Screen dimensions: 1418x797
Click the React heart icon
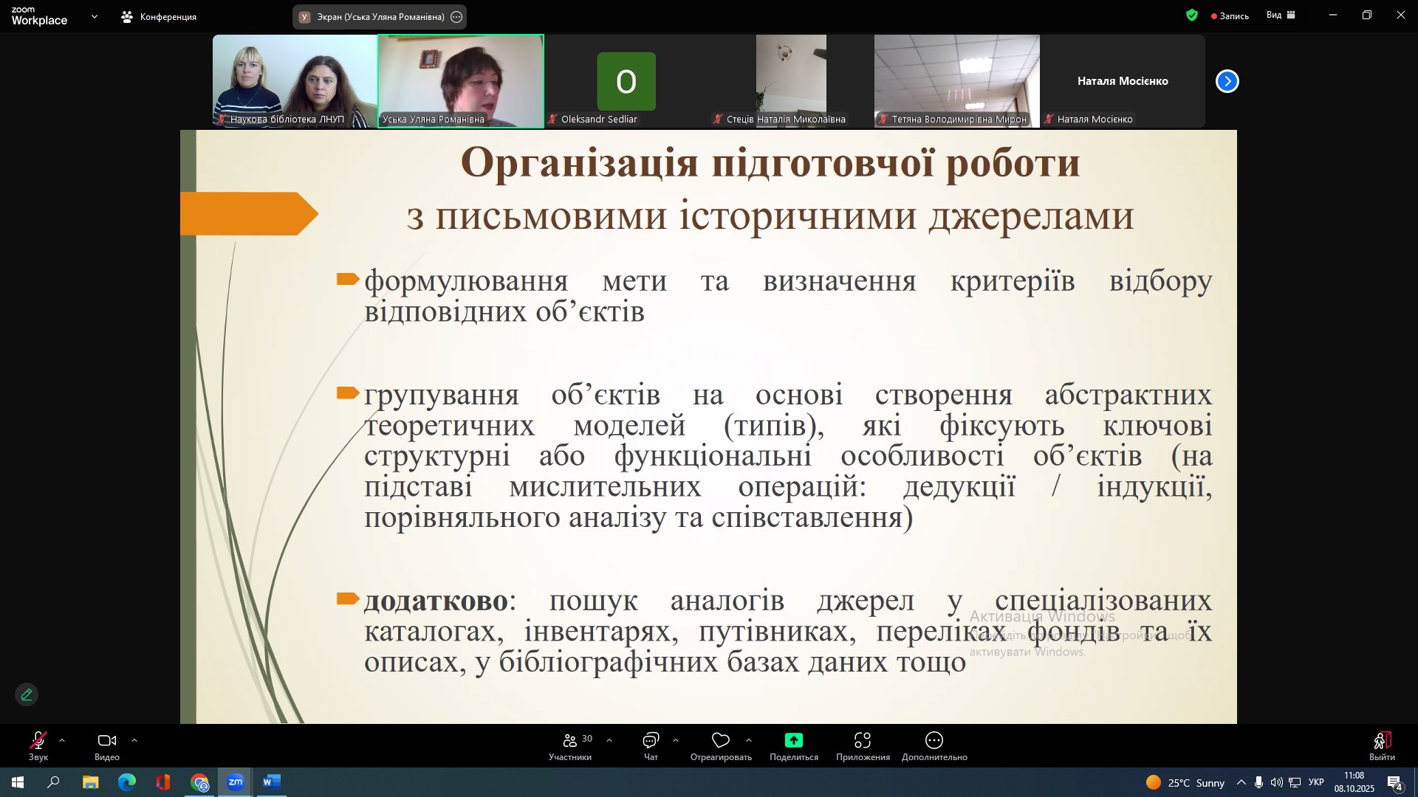click(x=720, y=741)
